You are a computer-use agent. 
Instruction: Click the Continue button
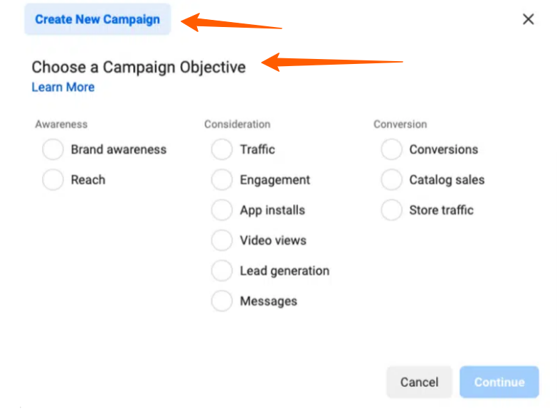click(499, 382)
